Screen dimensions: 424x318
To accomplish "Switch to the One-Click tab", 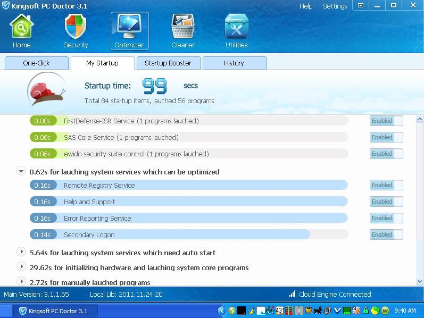I will [36, 63].
